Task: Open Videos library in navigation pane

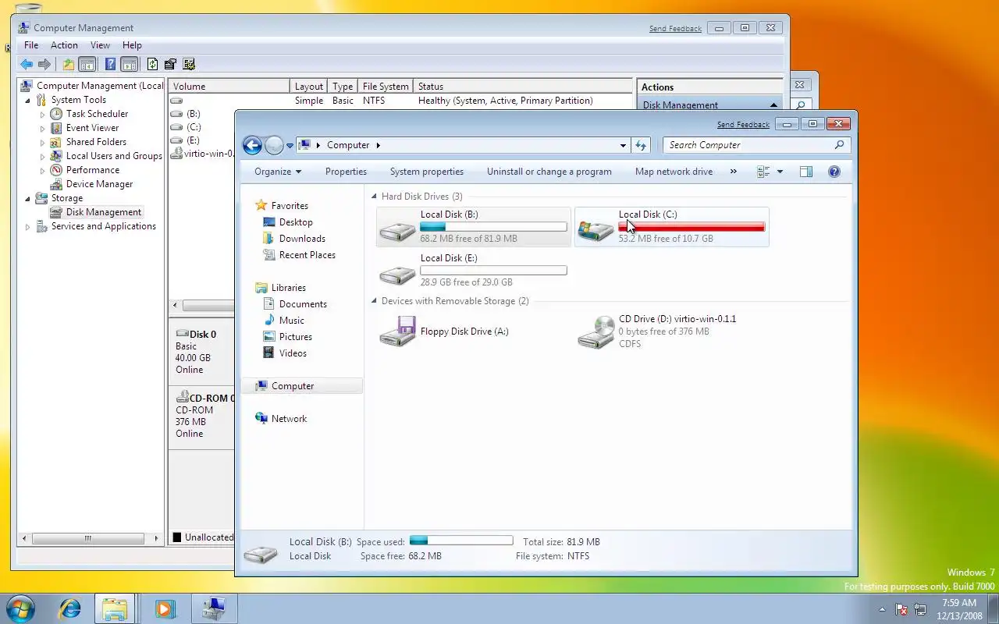Action: [x=293, y=353]
